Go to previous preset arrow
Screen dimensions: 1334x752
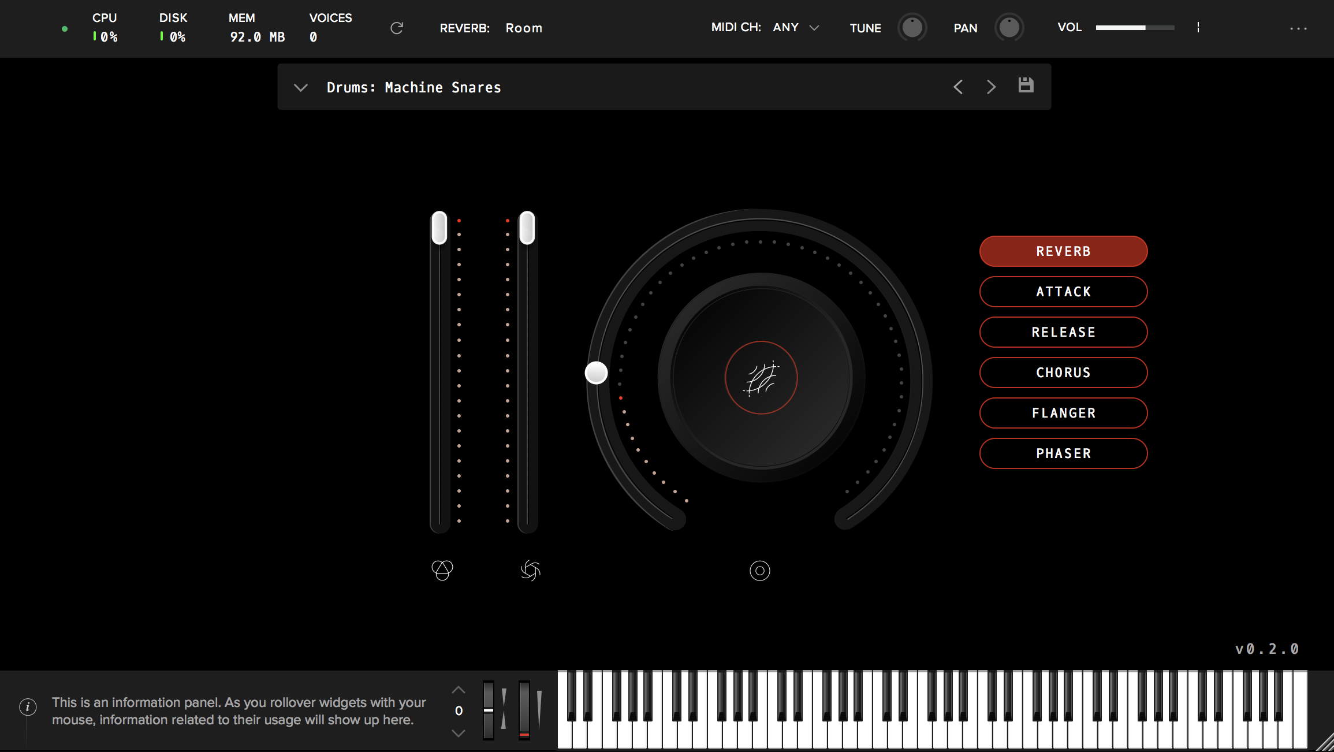[x=958, y=87]
